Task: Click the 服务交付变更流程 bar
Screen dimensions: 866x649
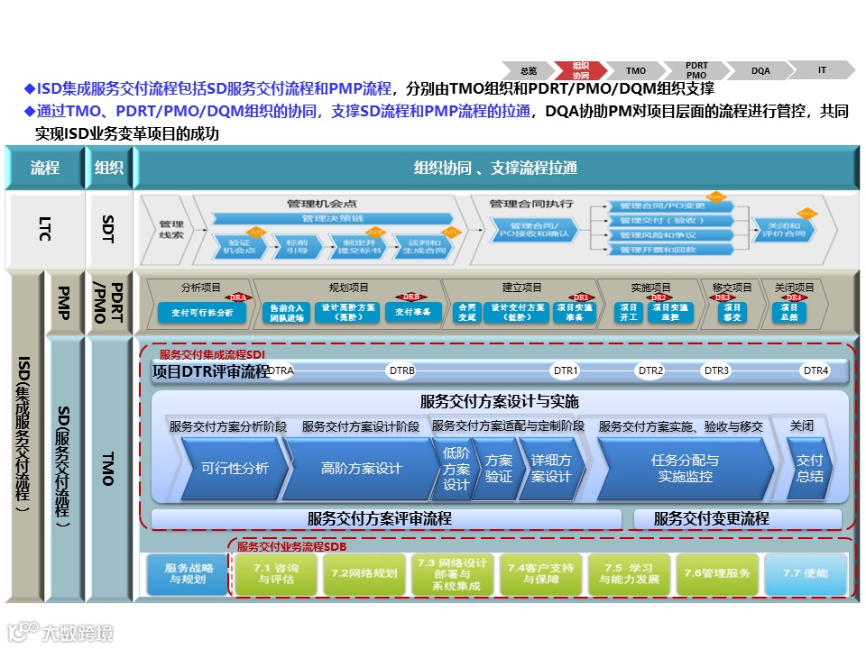Action: pos(738,519)
